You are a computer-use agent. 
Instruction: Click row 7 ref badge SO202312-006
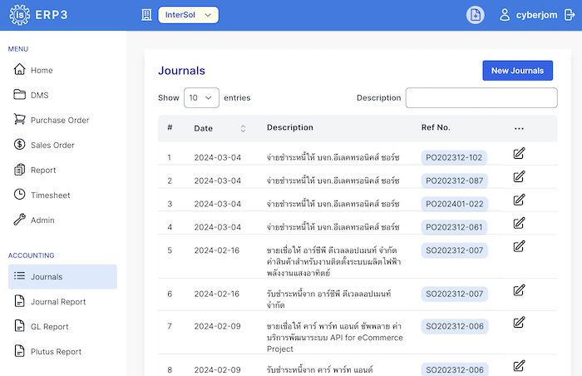pos(455,326)
